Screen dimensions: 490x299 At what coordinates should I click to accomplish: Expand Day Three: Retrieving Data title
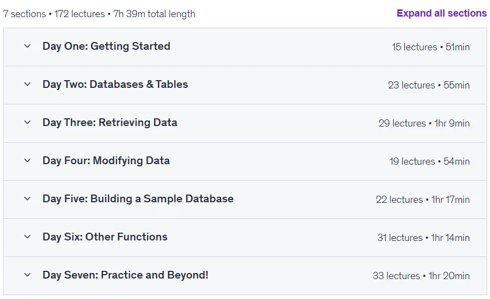(110, 123)
